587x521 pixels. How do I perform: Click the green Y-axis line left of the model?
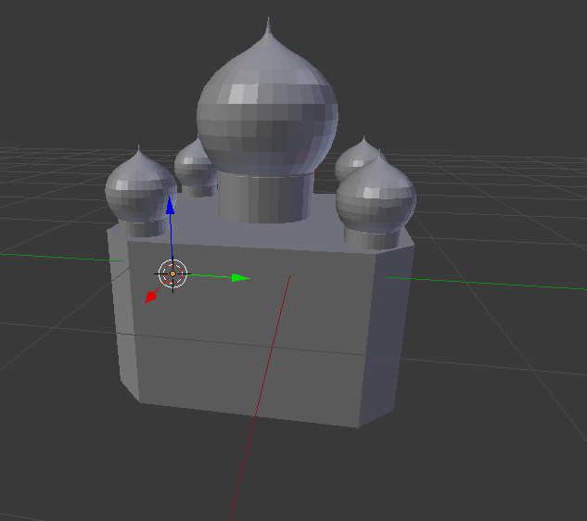(56, 257)
